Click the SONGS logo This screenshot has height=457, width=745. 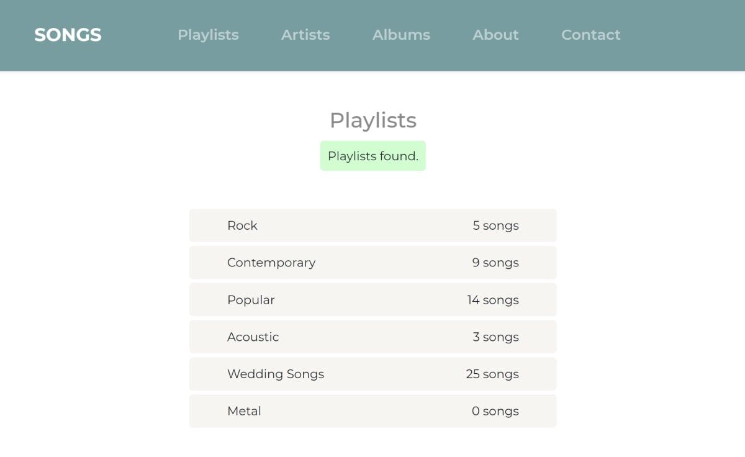[68, 35]
